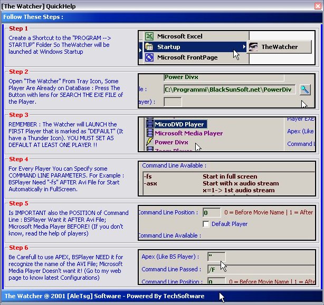The image size is (324, 305).
Task: Select Microsoft Media Player in the list
Action: 189,133
